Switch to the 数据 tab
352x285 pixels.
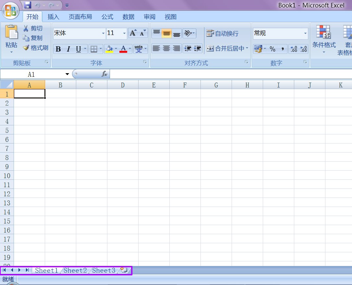point(128,17)
